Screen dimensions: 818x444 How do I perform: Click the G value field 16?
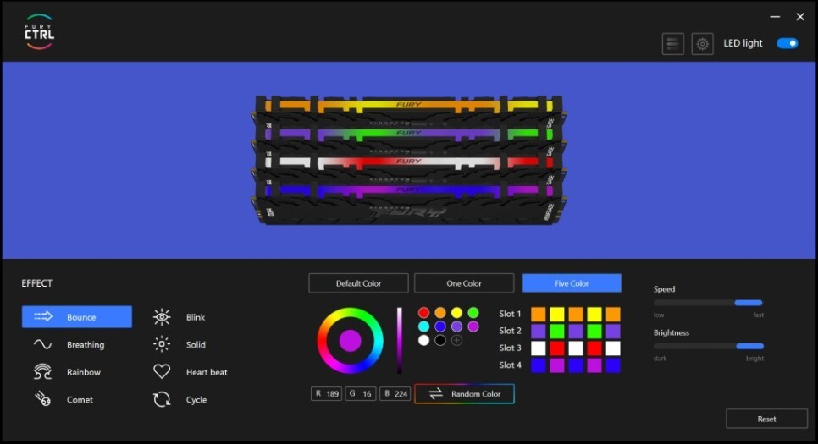[361, 393]
